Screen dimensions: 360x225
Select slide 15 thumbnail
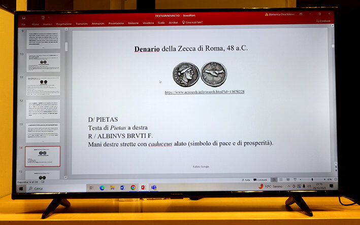(x=42, y=175)
